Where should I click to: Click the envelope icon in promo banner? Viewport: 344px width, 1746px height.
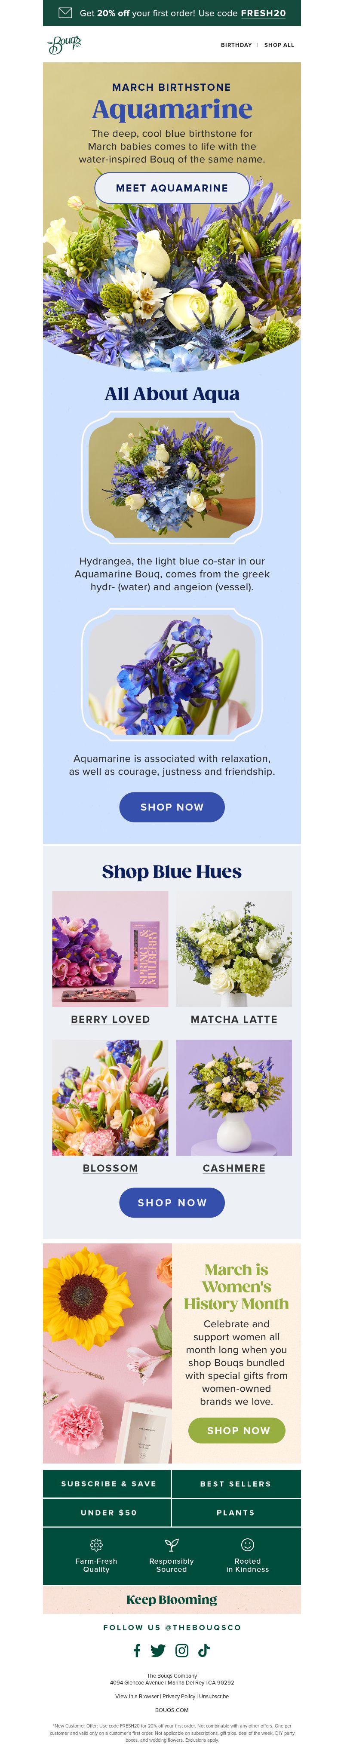coord(65,12)
